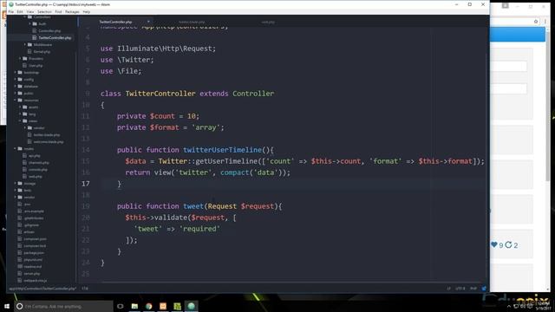Click the modified dot on the TwitterController.php tab

pos(148,22)
